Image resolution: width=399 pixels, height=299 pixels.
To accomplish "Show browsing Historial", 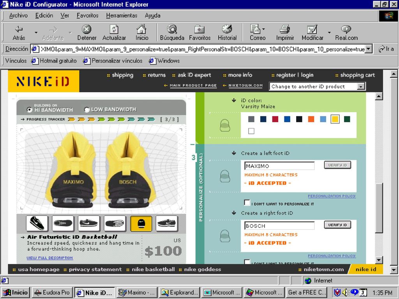I will (x=227, y=33).
